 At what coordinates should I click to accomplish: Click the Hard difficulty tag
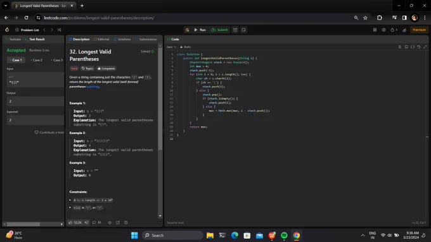(x=74, y=68)
